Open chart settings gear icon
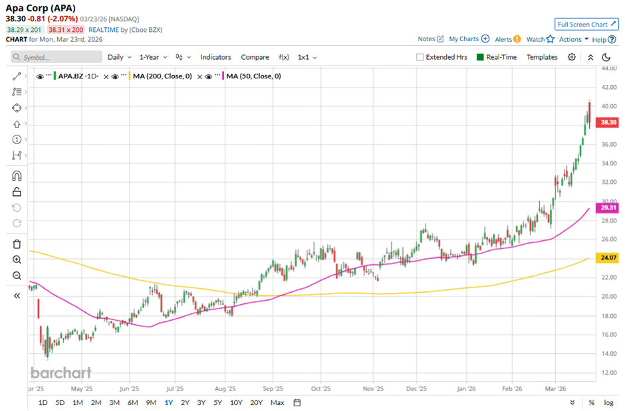 (x=571, y=57)
